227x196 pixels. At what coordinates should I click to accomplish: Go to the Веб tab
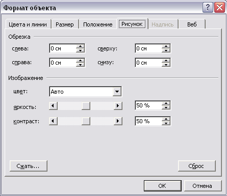[x=192, y=24]
